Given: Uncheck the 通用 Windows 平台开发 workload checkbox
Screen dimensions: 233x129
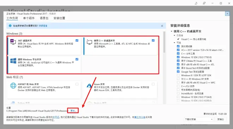Looking at the screenshot, I should (x=77, y=59).
